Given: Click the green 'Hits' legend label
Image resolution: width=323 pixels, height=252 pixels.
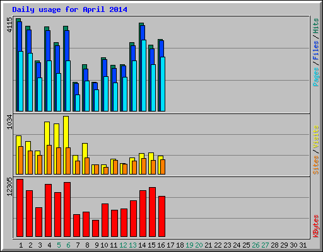Looking at the screenshot, I should pyautogui.click(x=315, y=26).
